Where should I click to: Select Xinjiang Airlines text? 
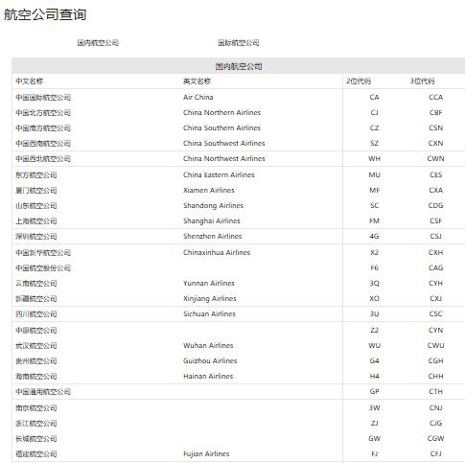pos(210,298)
